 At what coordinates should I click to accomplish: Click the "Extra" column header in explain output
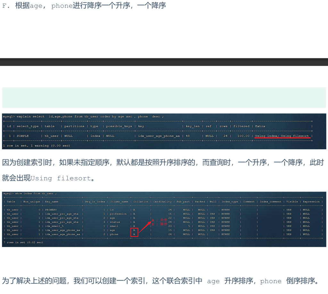pos(260,126)
